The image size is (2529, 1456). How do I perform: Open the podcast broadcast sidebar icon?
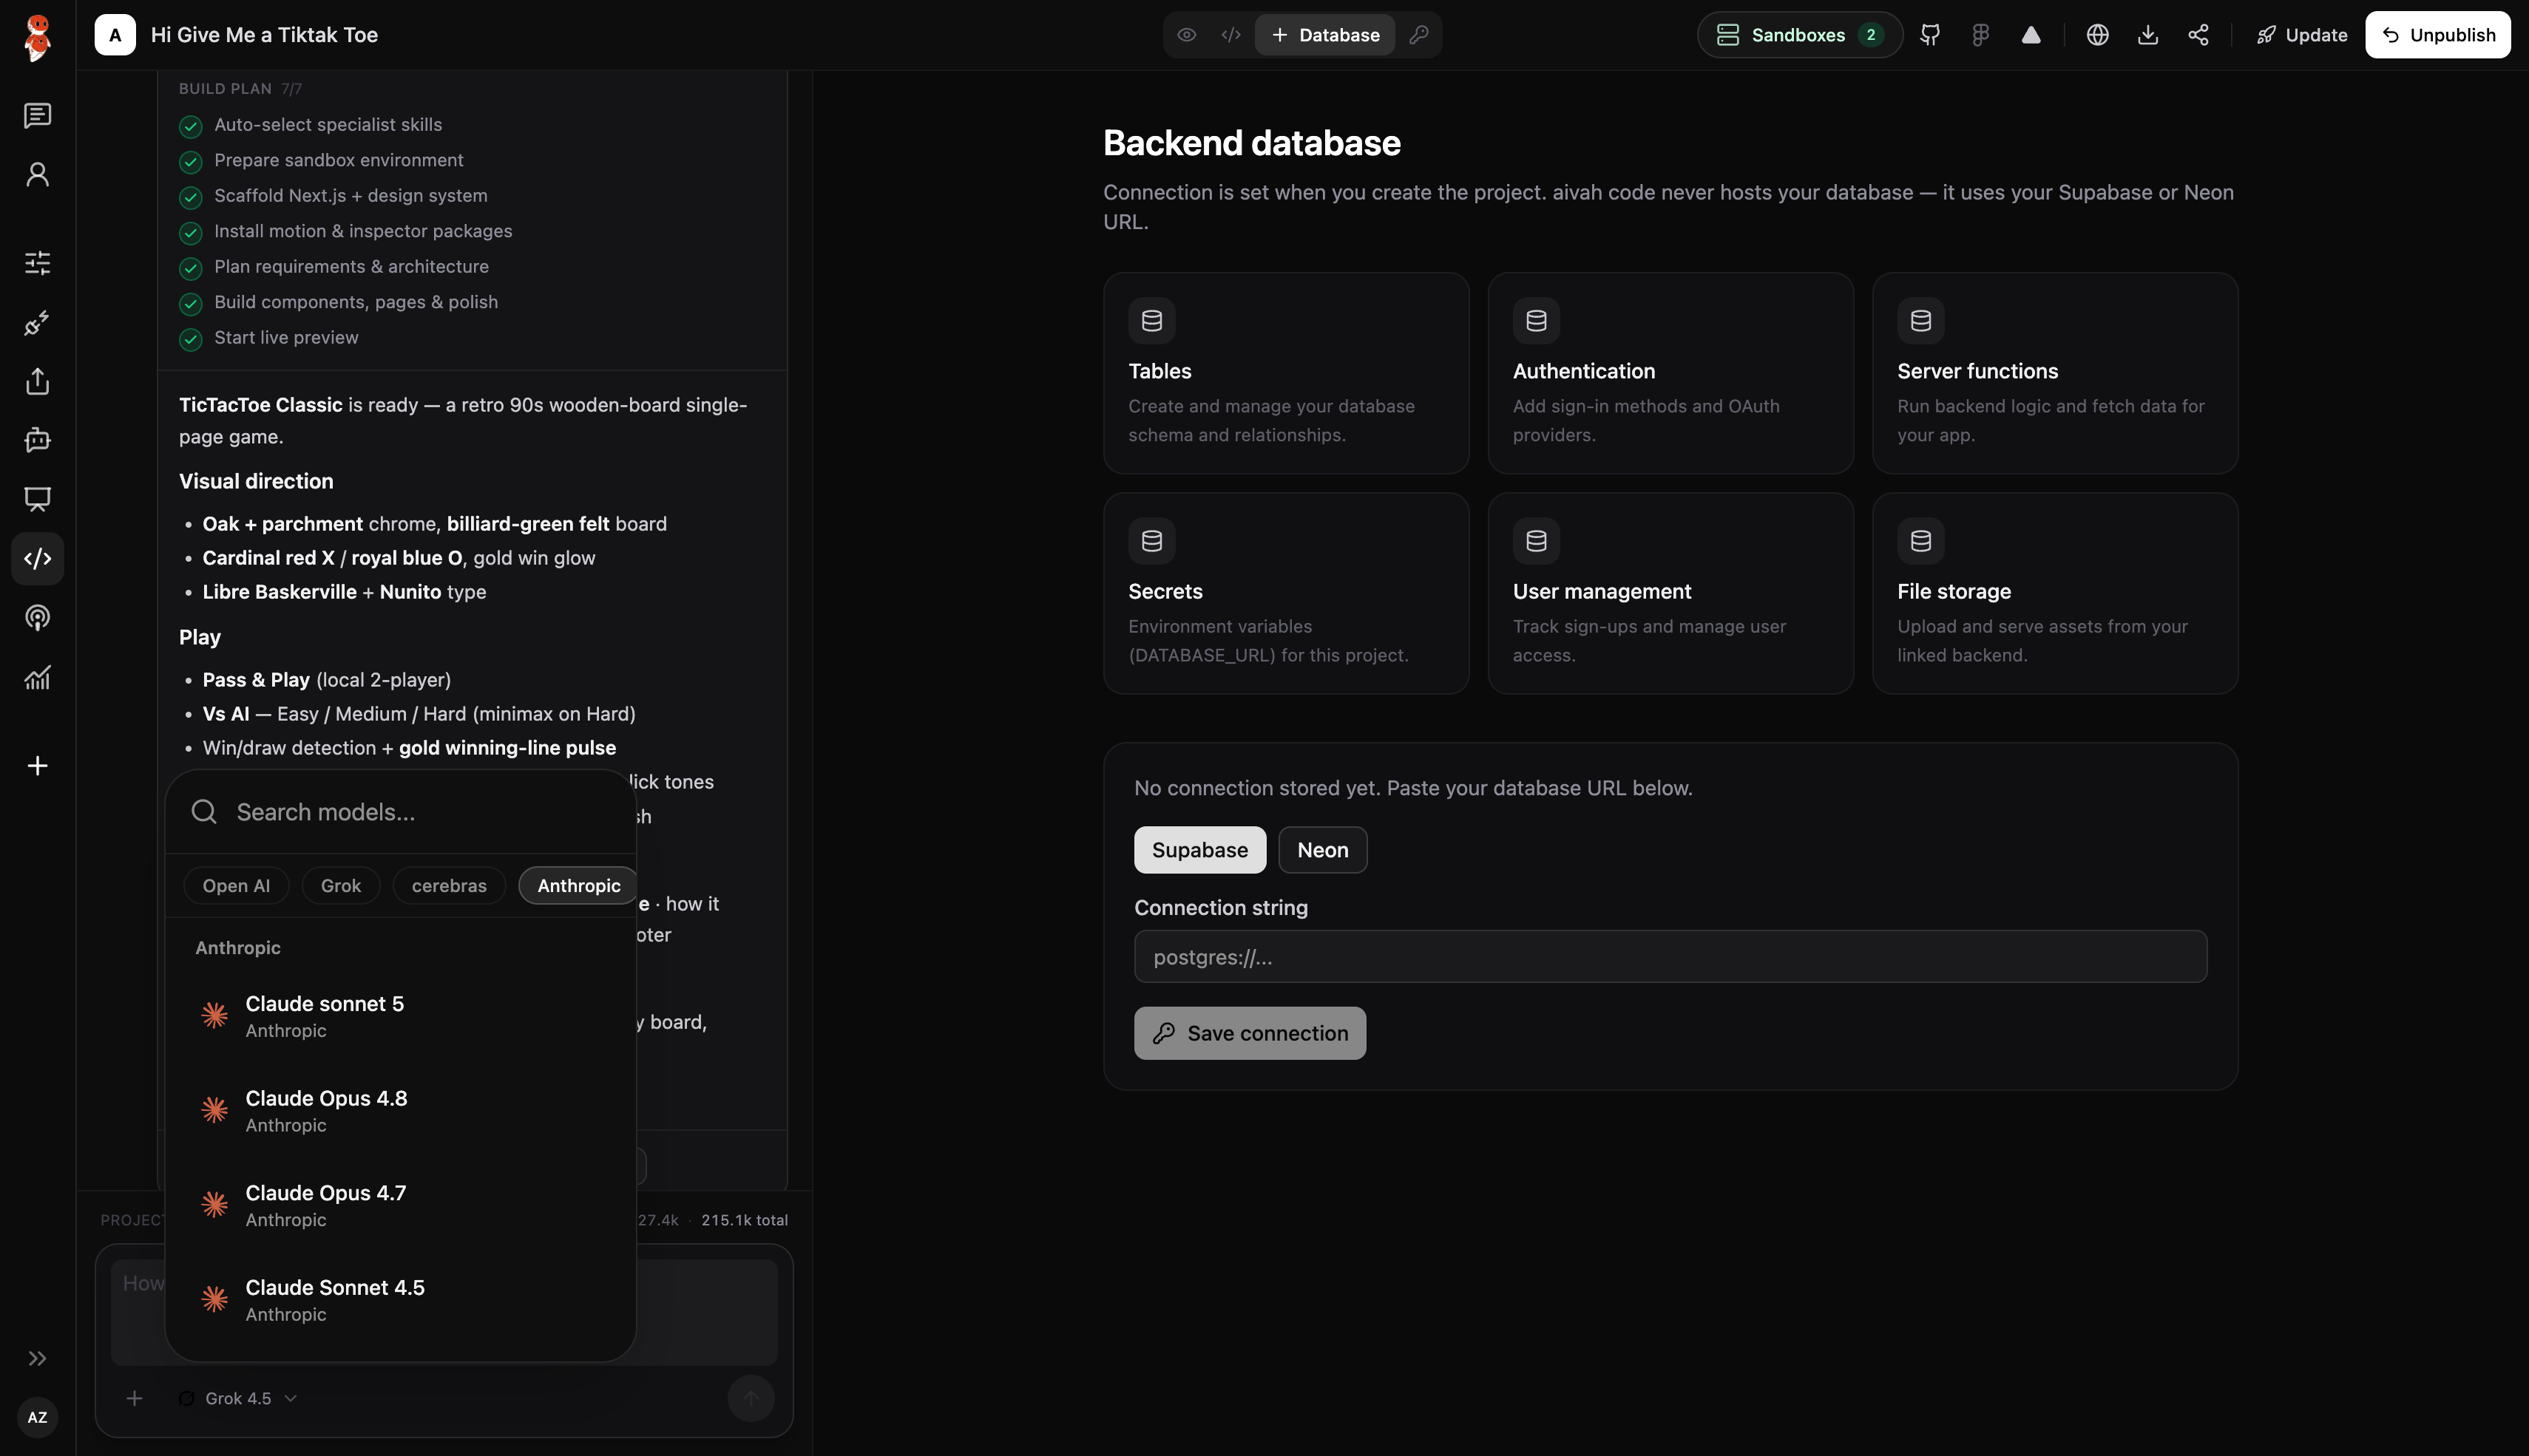(x=37, y=617)
